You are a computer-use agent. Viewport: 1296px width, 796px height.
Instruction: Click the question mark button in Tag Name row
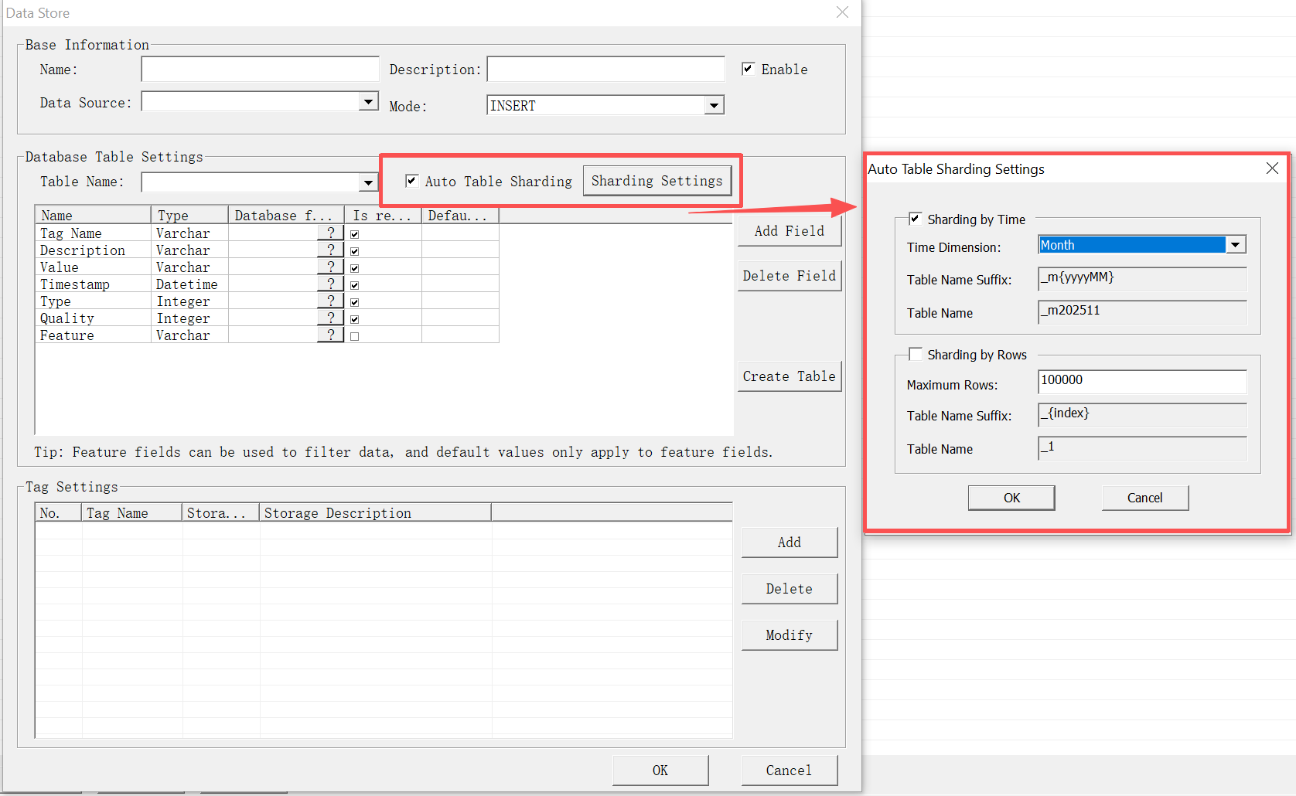click(330, 233)
